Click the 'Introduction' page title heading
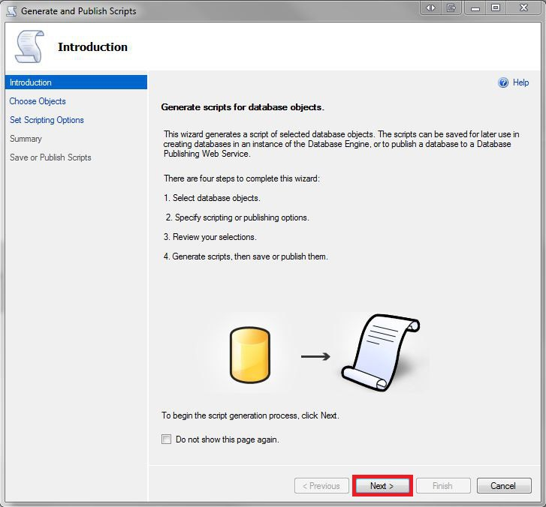Screen dimensions: 546x507 [x=92, y=47]
